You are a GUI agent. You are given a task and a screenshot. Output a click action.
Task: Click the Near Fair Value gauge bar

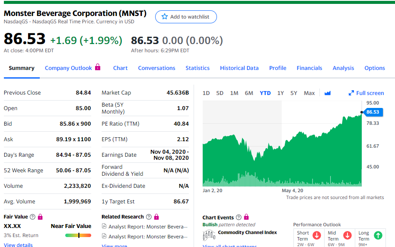tap(78, 235)
